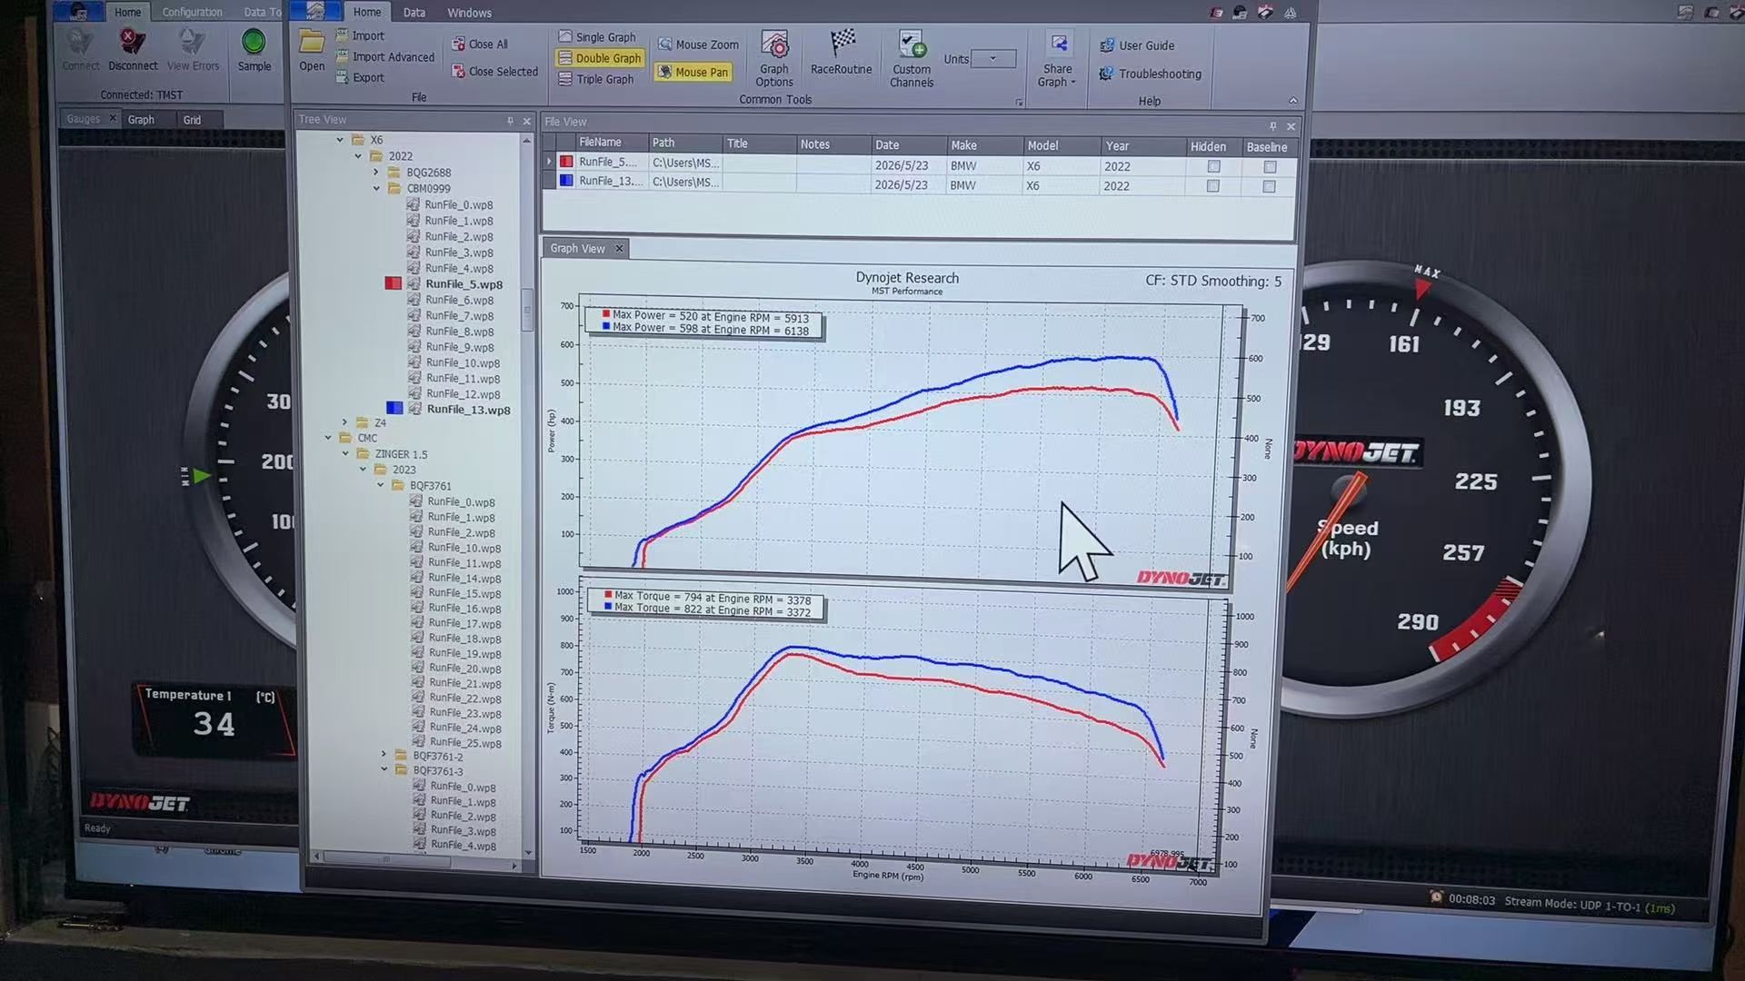Open Troubleshooting in the Help group
This screenshot has height=981, width=1745.
1151,74
